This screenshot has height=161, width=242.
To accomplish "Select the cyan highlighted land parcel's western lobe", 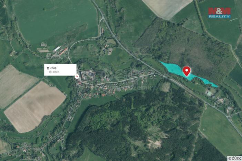I will point(172,68).
